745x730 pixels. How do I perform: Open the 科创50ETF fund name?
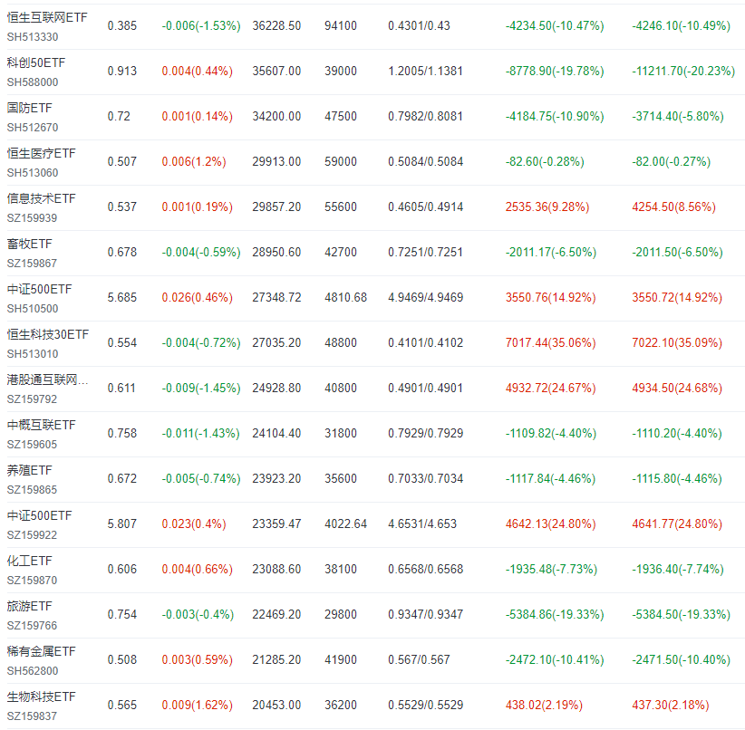point(36,62)
